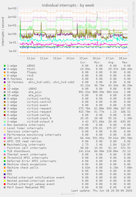Click the '0-edge virtio1-config' legend label
Screen dimensions: 136x197
click(28, 99)
